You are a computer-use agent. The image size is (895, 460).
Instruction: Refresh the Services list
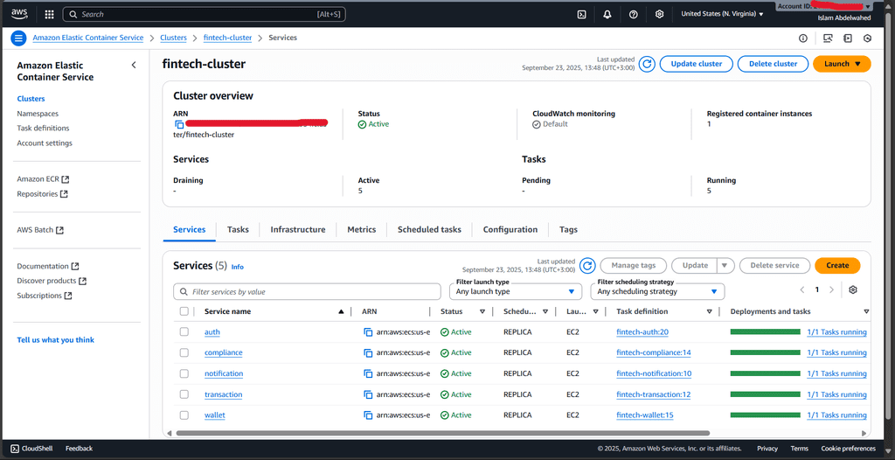(x=587, y=266)
